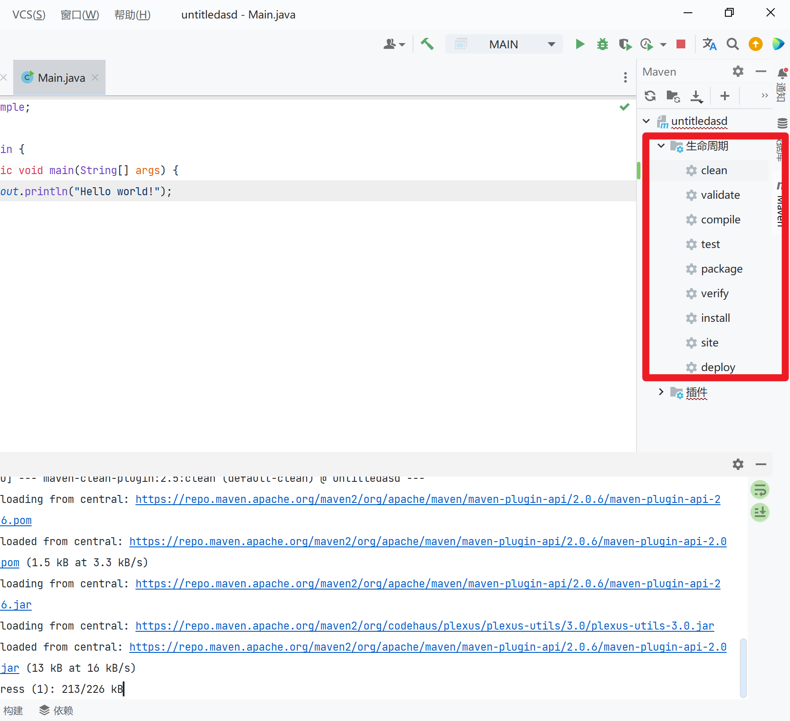Open the 6.pom link
Screen dimensions: 790x721
[16, 521]
